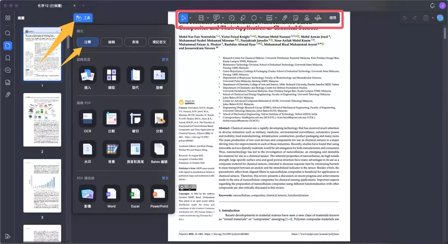This screenshot has height=244, width=448.
Task: Open the 旋轉 rotate pages tool
Action: (x=159, y=78)
